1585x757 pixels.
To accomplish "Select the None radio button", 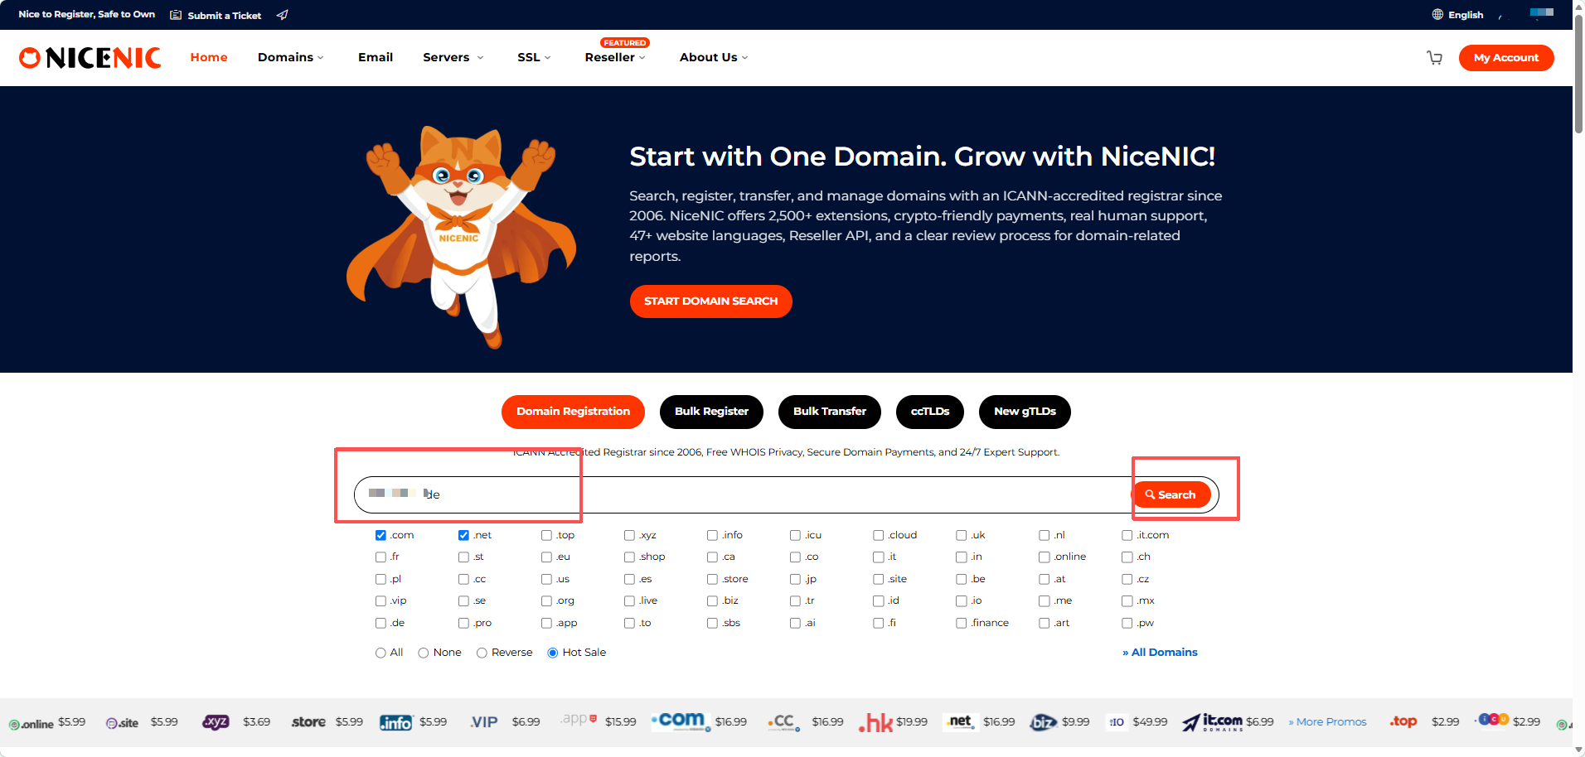I will click(x=424, y=653).
